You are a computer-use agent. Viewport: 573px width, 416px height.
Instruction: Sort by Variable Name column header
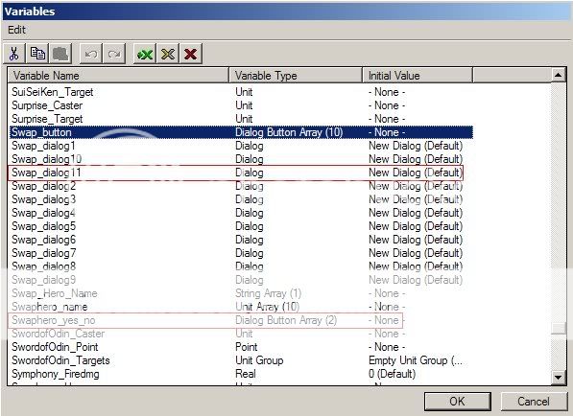[118, 76]
